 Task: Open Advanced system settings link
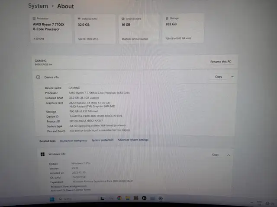coord(133,140)
